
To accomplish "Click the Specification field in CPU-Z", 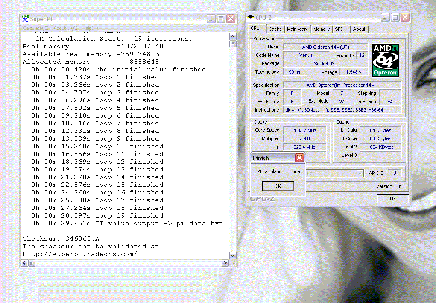I will (x=342, y=85).
